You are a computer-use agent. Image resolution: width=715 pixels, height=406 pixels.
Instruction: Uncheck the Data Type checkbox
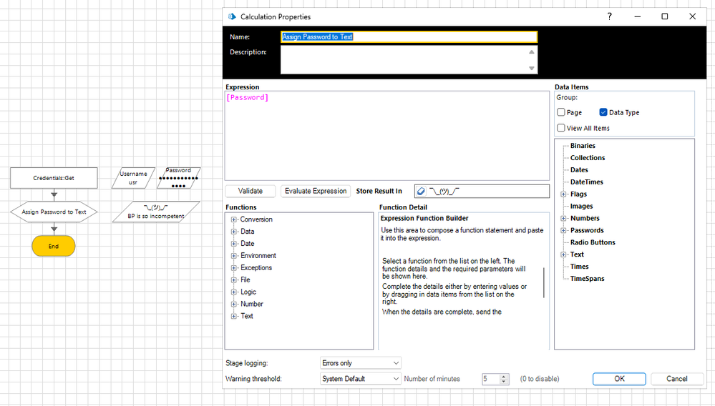click(x=603, y=113)
